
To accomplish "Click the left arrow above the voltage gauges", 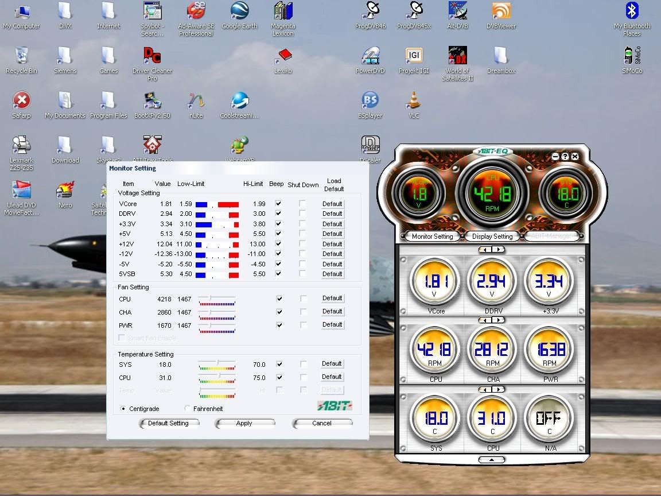I will [485, 250].
